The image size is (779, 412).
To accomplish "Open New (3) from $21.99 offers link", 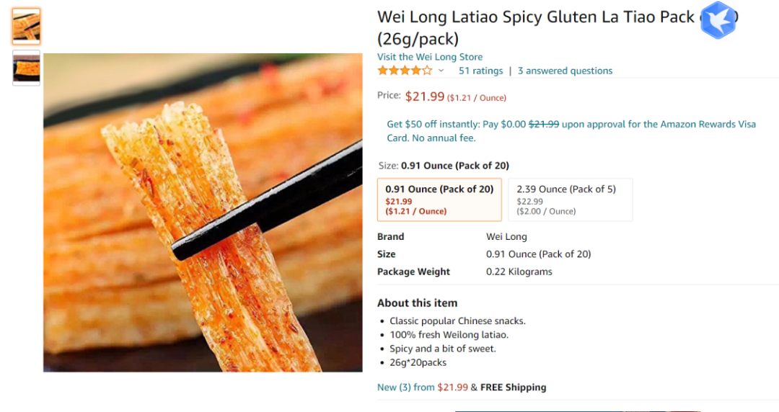I will [422, 388].
